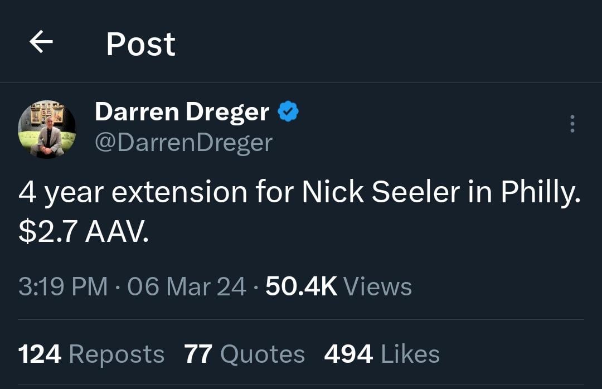Show the 494 Likes list

(x=382, y=354)
